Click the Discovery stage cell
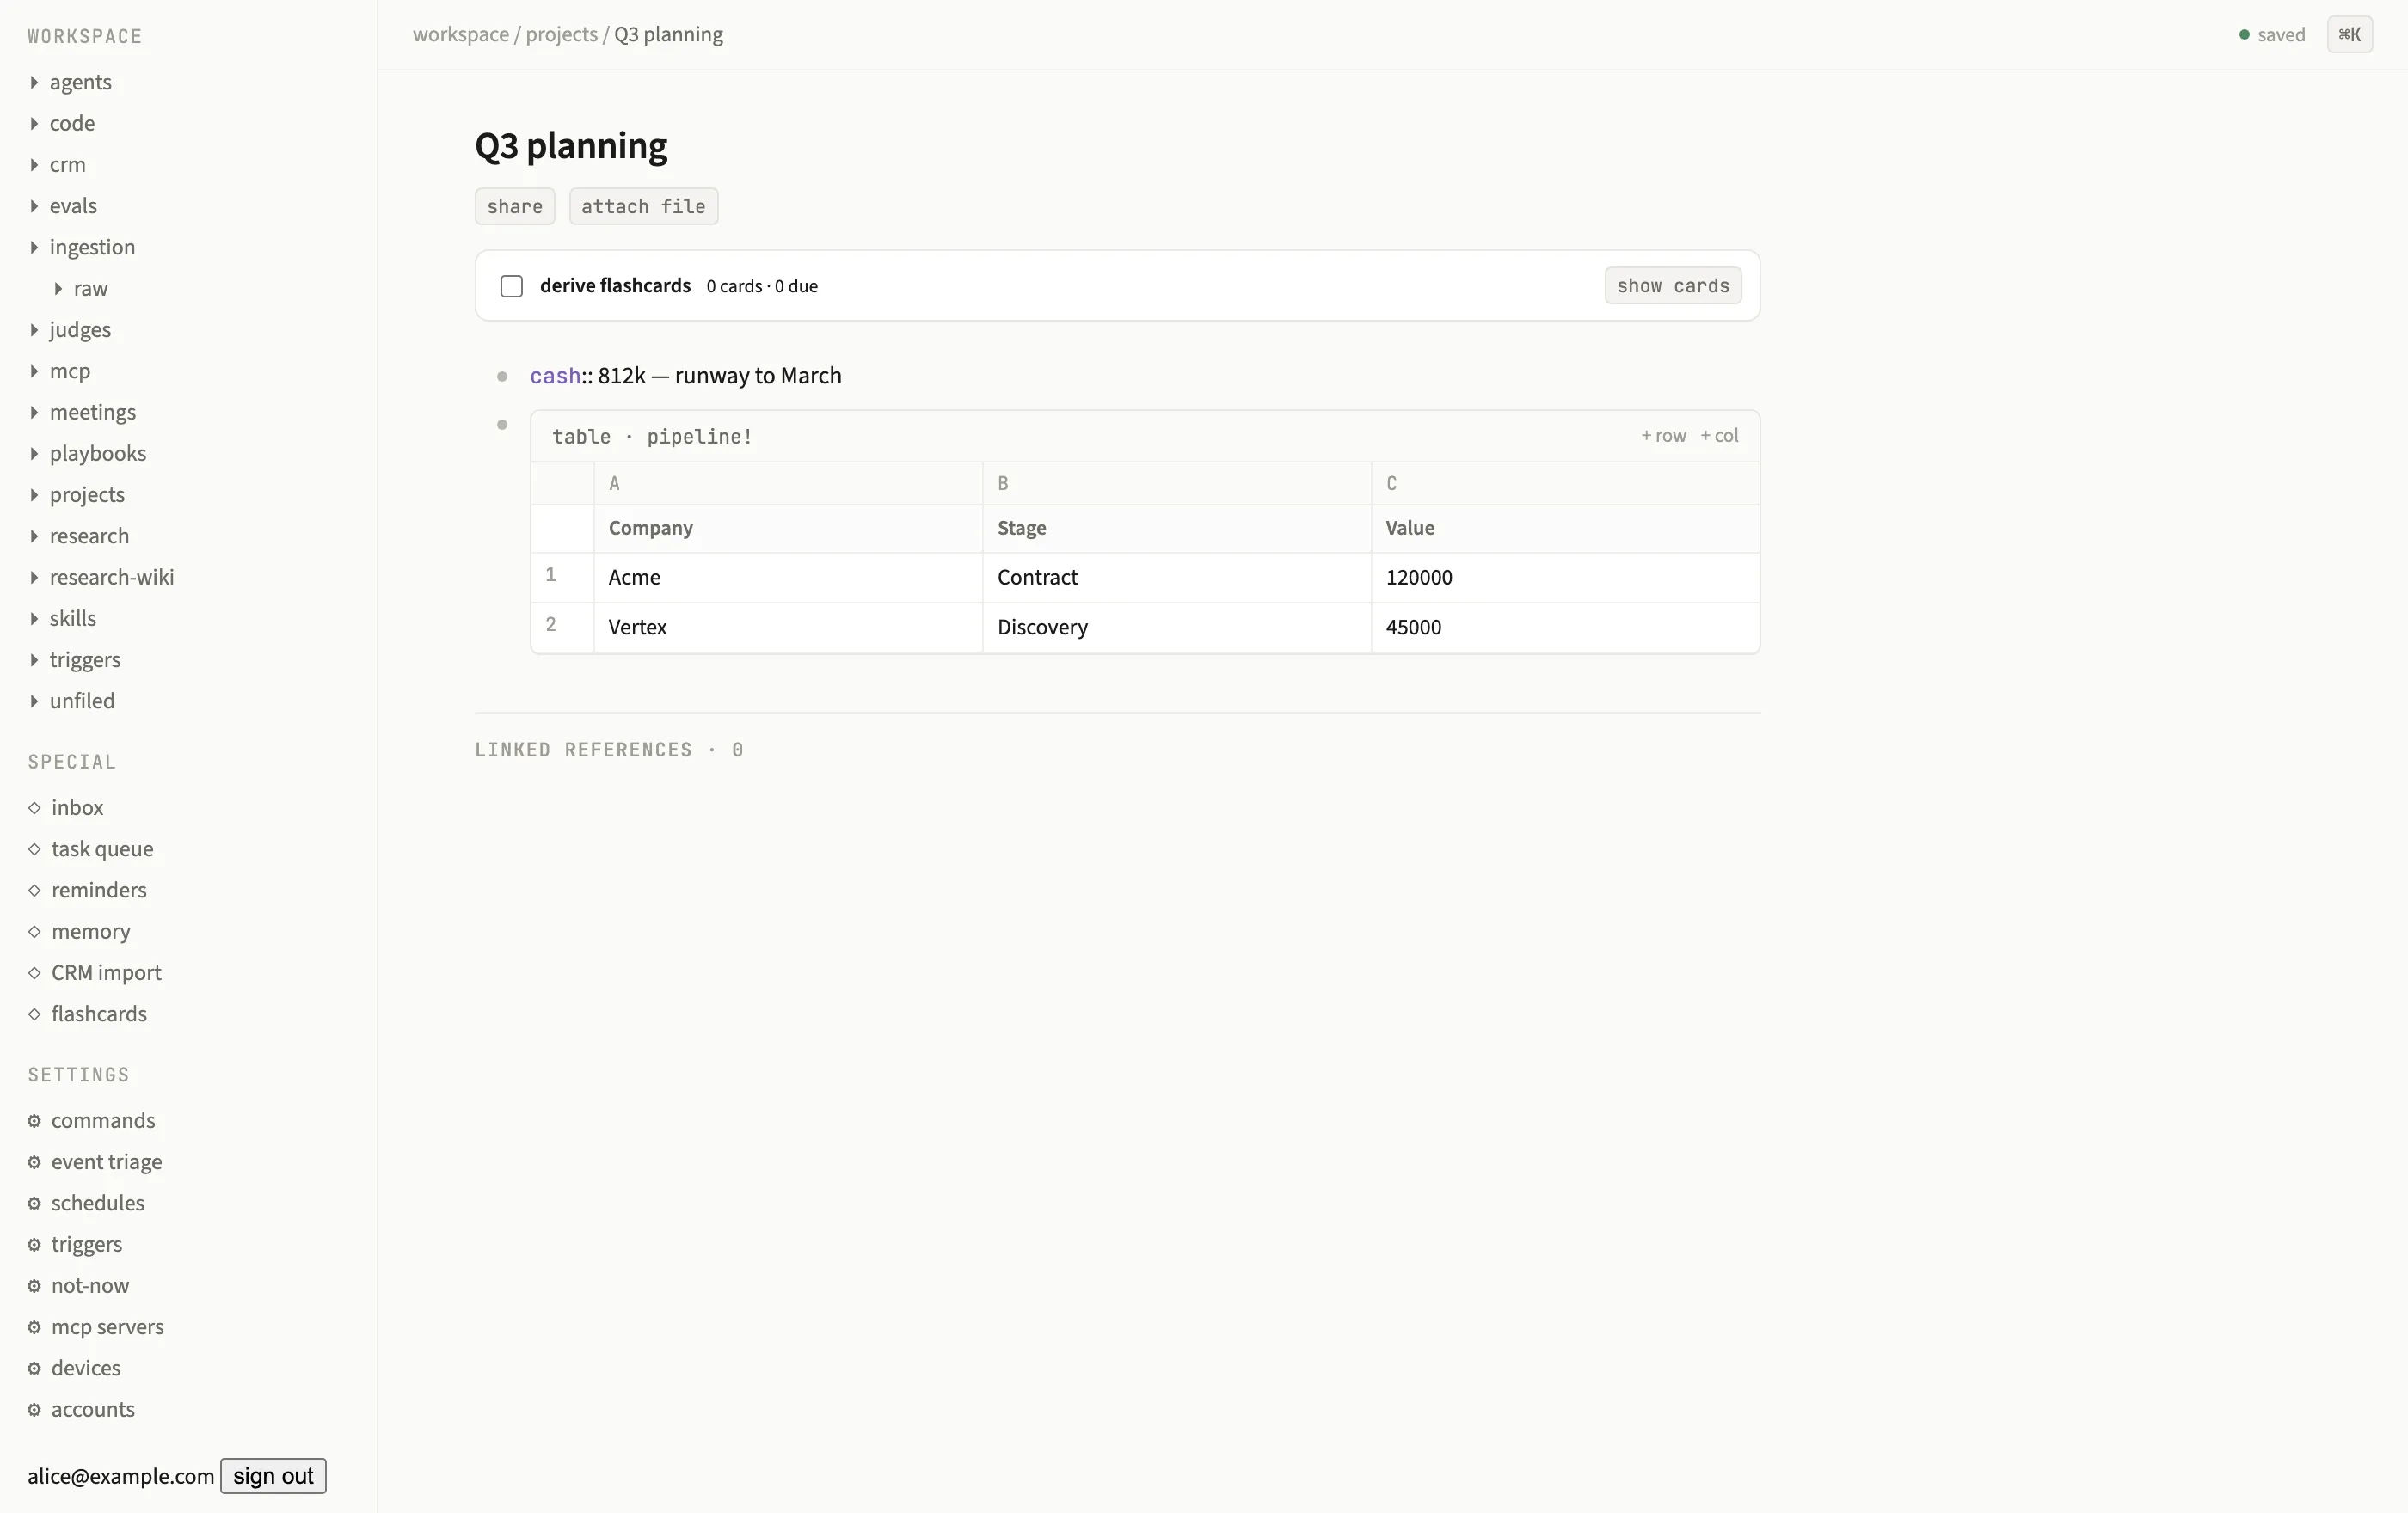Image resolution: width=2408 pixels, height=1513 pixels. tap(1176, 628)
